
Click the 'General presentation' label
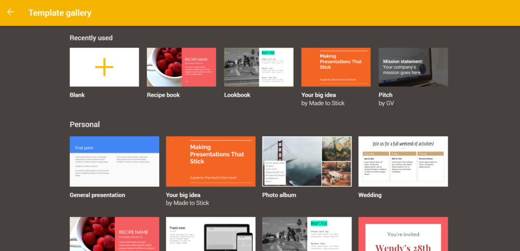(x=97, y=195)
